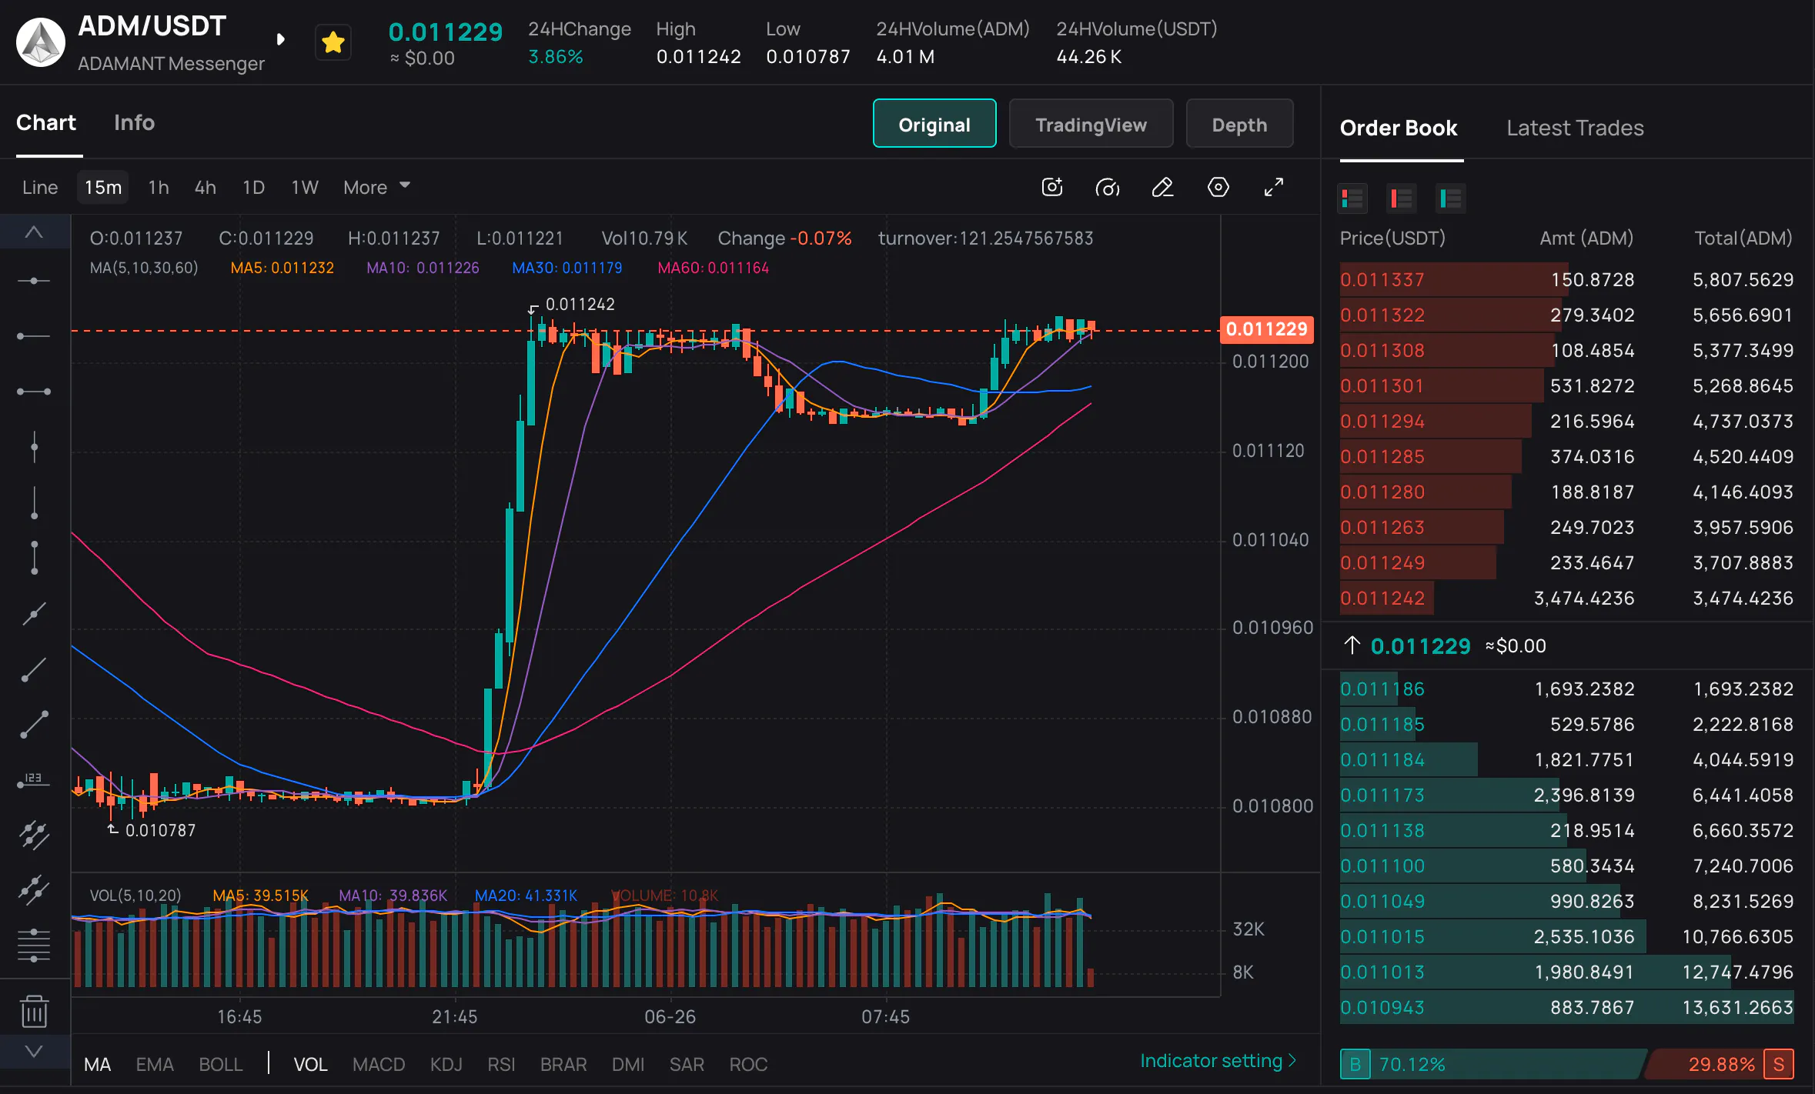Viewport: 1815px width, 1094px height.
Task: Select the diagonal straight line drawing tool
Action: pyautogui.click(x=34, y=613)
